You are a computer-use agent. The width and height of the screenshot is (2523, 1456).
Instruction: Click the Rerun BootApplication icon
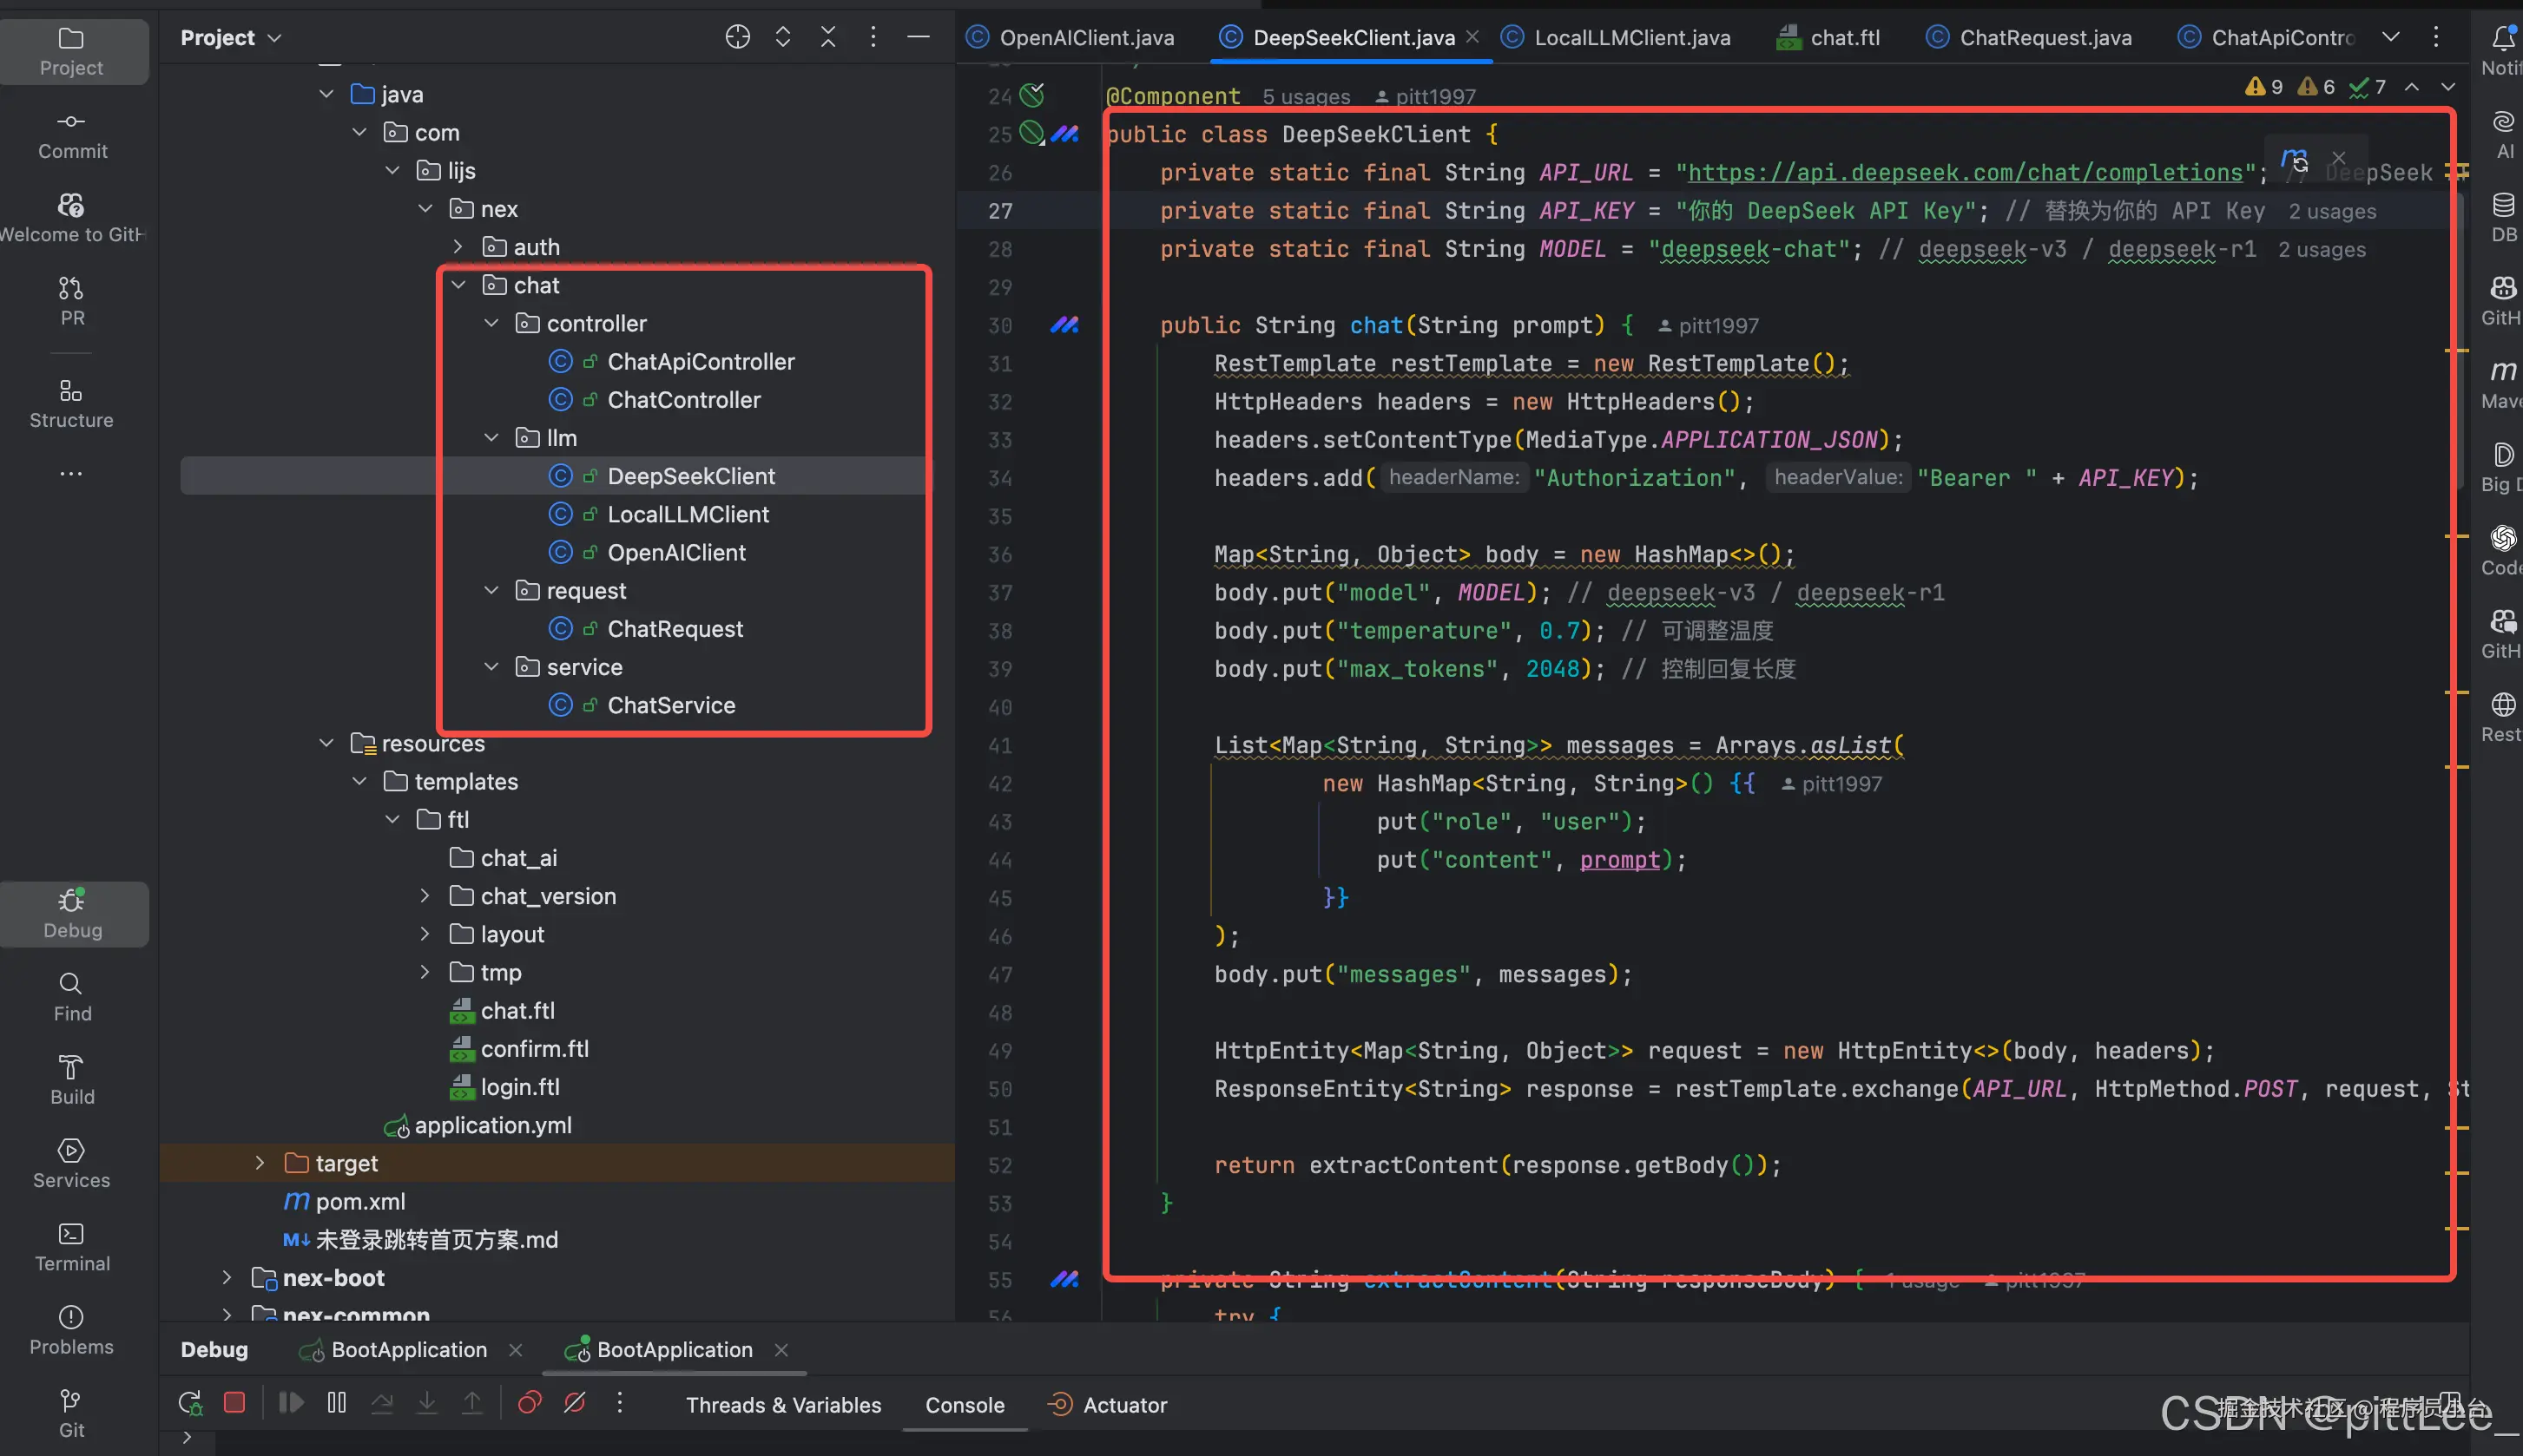tap(190, 1403)
